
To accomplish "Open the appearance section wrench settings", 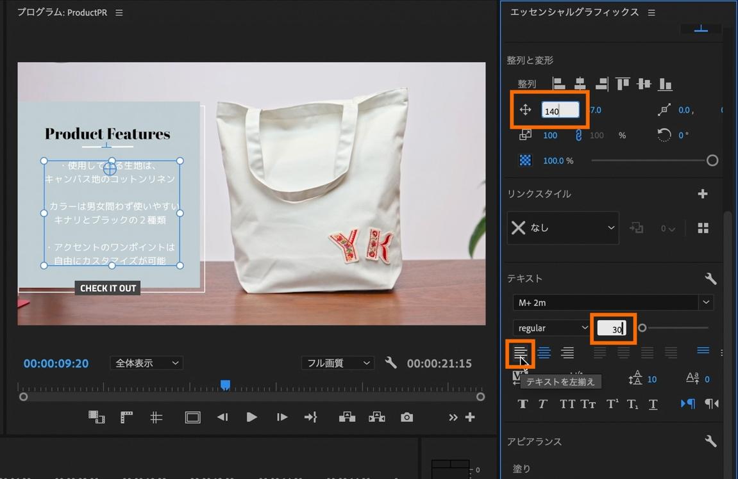I will coord(710,441).
